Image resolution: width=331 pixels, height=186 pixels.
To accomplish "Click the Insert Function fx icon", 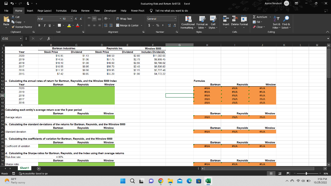I will 48,39.
